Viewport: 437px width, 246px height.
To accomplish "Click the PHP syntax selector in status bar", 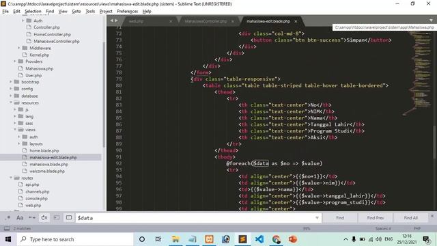I will tap(417, 228).
